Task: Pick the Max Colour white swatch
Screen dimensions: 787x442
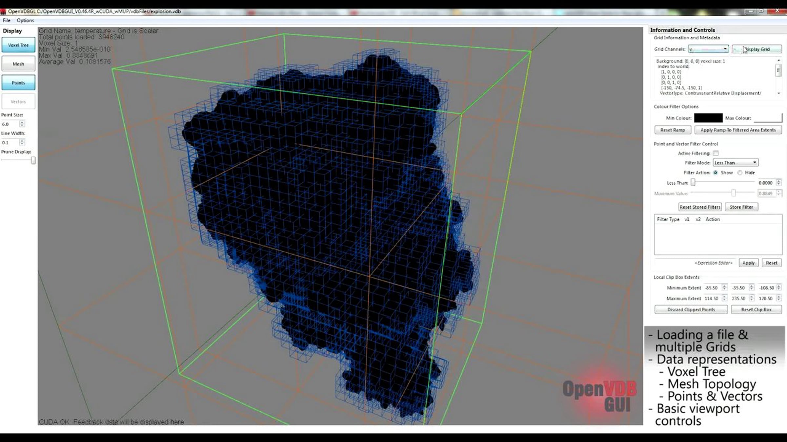Action: coord(768,118)
